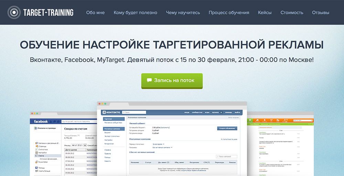
Task: Click the Target-Training bullseye logo icon
Action: (14, 12)
